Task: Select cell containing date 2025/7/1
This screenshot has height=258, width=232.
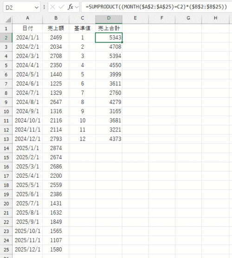Action: 27,204
